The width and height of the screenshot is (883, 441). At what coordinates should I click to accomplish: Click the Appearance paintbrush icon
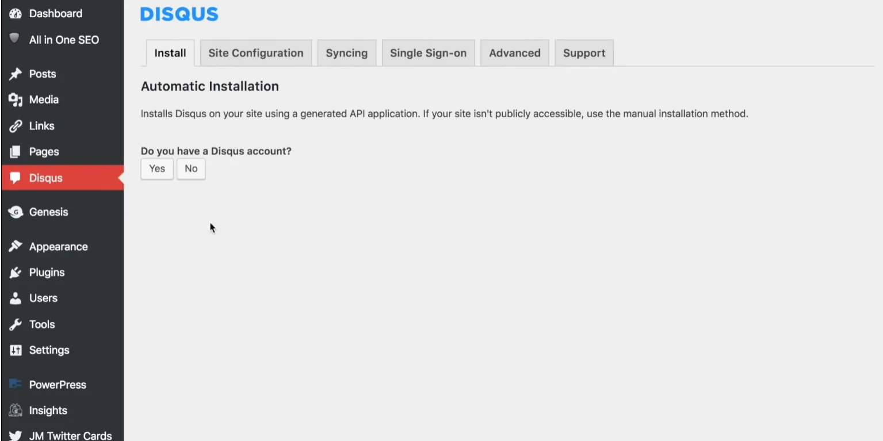(x=16, y=247)
